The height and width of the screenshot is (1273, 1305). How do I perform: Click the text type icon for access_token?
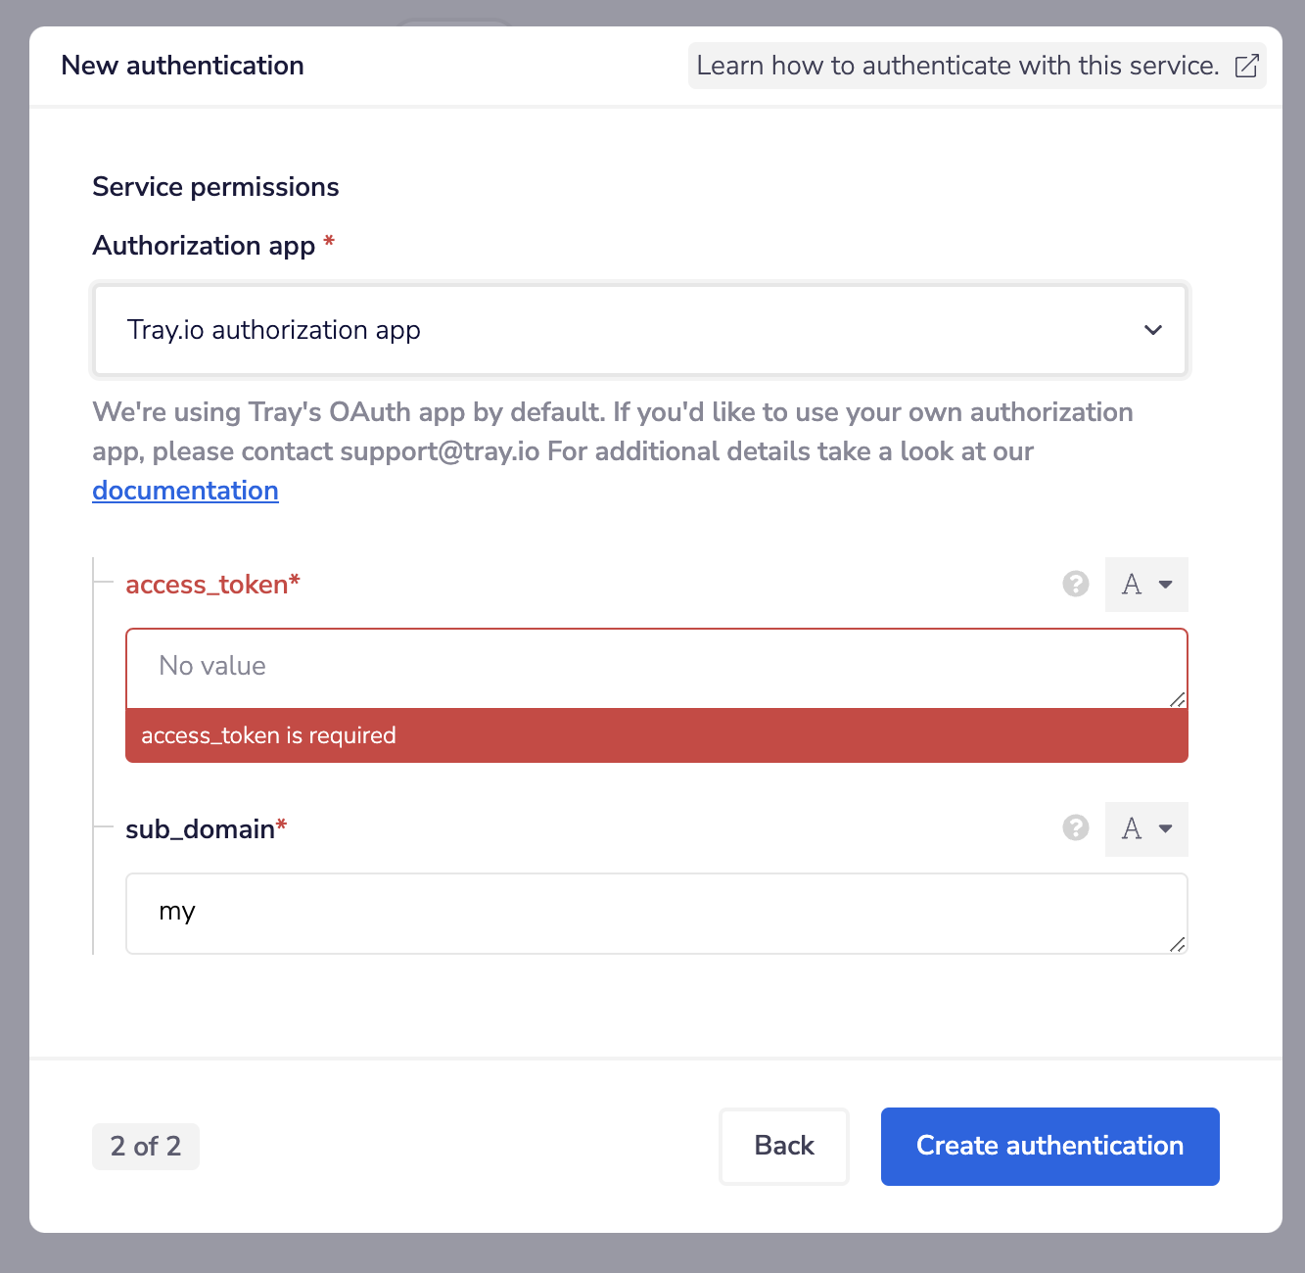click(x=1131, y=584)
